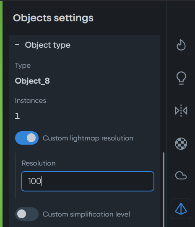Open the cloud environment settings panel

[181, 176]
